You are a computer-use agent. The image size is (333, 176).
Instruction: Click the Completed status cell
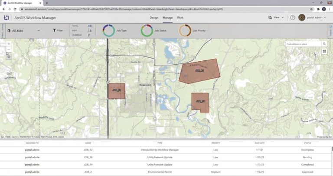tap(307, 165)
